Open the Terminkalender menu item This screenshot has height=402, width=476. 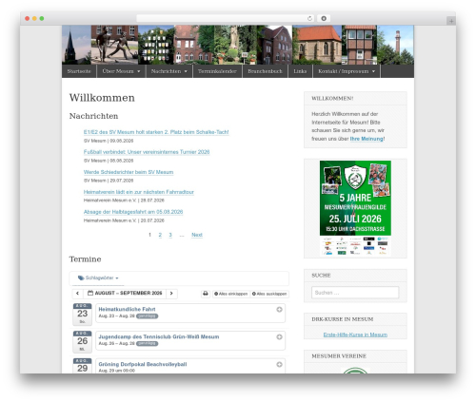click(217, 71)
